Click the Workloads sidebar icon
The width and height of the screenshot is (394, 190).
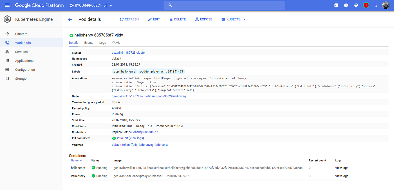(x=7, y=43)
